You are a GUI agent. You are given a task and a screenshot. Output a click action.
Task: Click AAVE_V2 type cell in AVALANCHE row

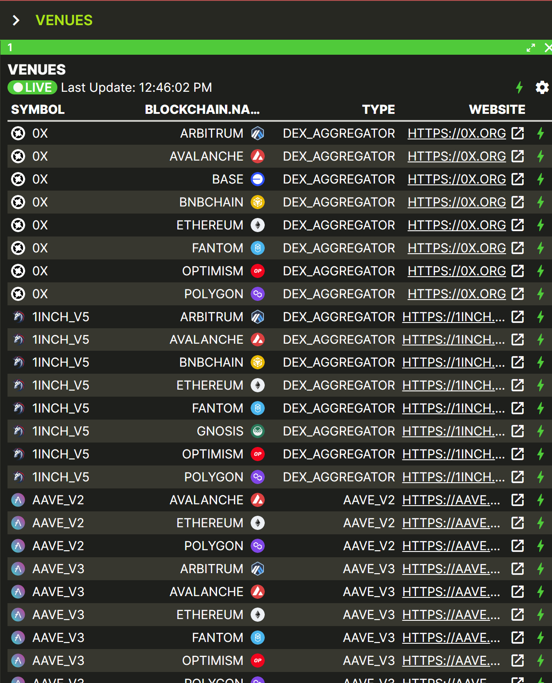[x=369, y=500]
